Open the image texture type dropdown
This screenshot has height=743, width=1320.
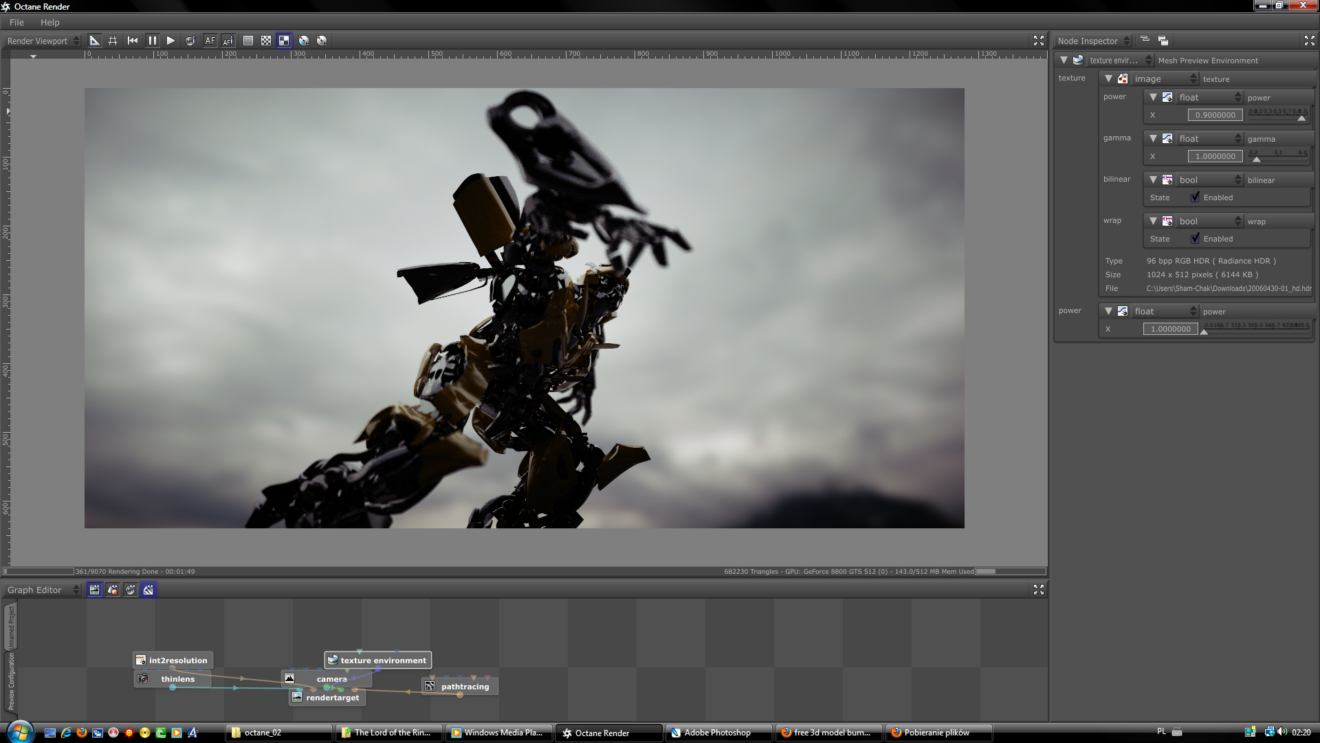pyautogui.click(x=1165, y=78)
